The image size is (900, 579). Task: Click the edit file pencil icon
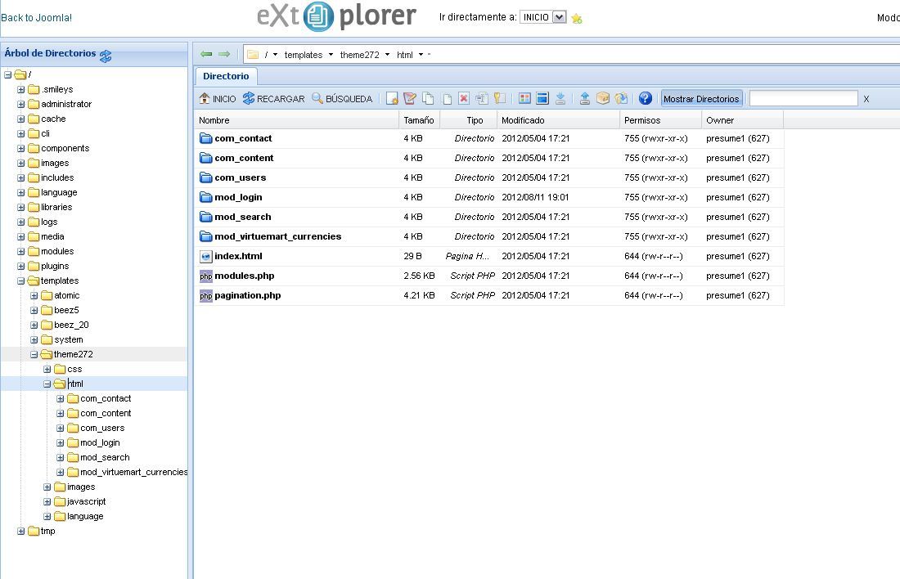pyautogui.click(x=410, y=99)
